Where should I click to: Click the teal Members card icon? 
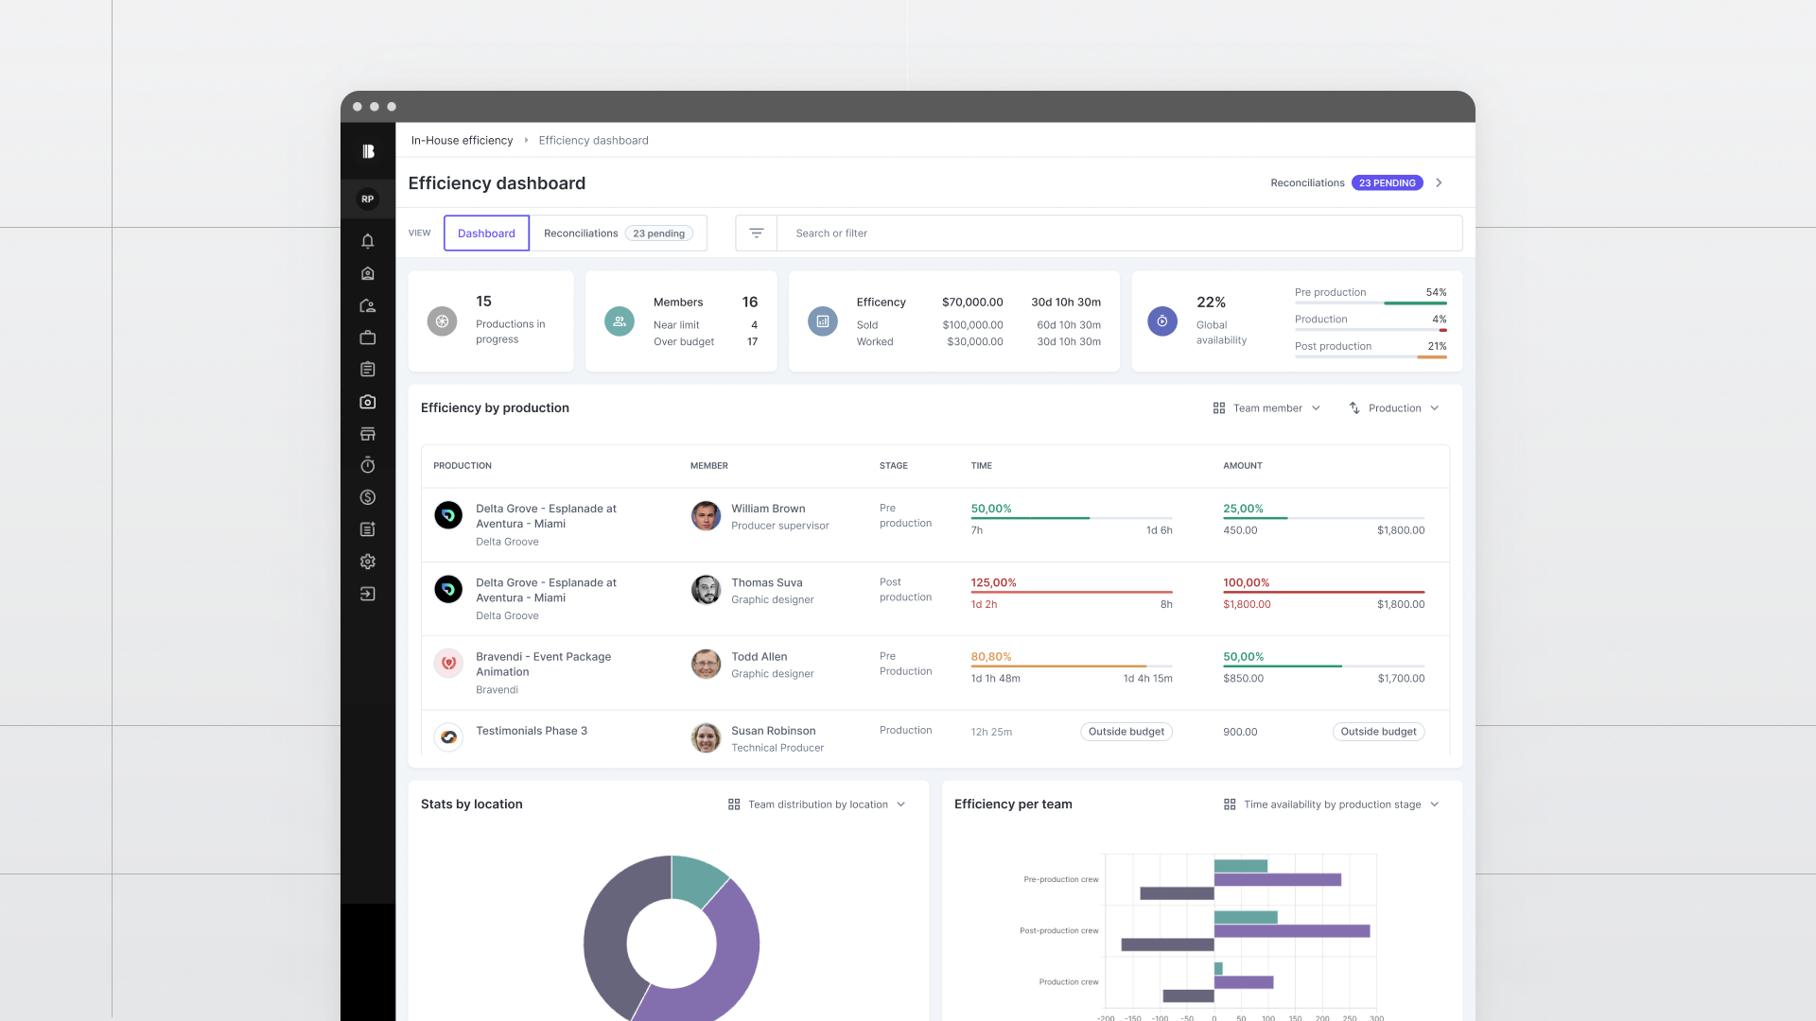point(620,321)
